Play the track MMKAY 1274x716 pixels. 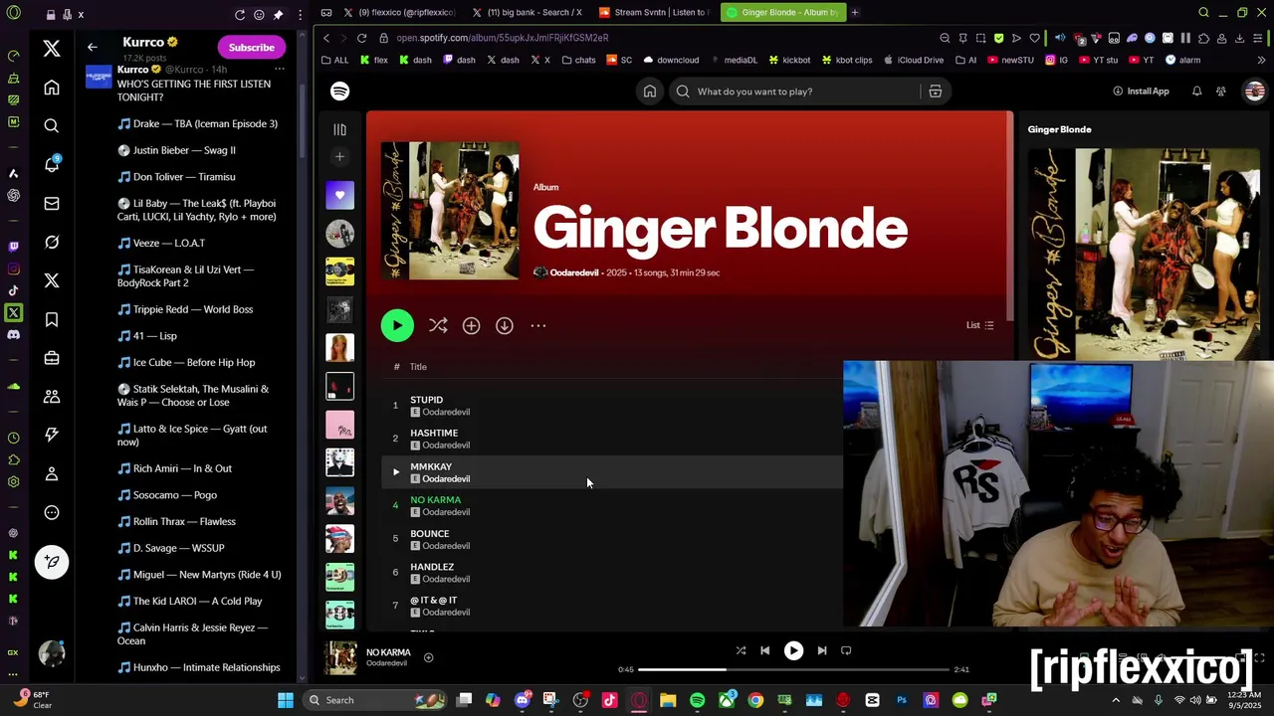pos(396,471)
